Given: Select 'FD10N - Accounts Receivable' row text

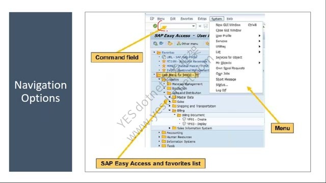Looking at the screenshot, I should coord(187,62).
